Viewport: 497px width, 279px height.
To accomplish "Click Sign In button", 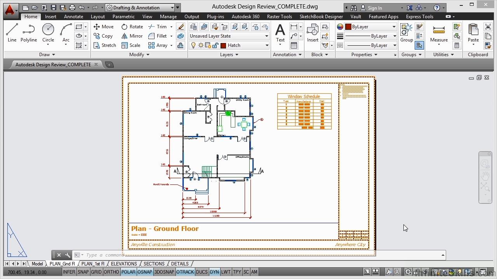I will [371, 8].
